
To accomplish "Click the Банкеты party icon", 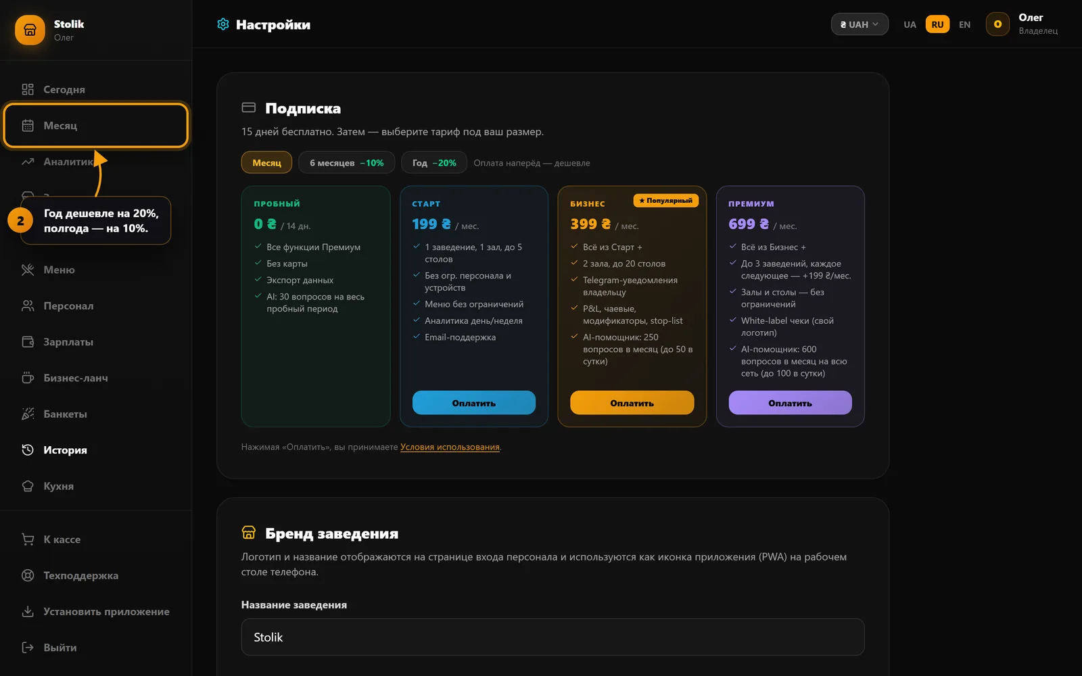I will coord(28,414).
